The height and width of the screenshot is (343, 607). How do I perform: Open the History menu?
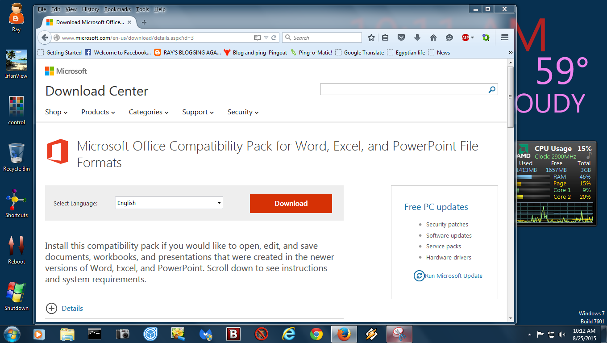point(91,9)
